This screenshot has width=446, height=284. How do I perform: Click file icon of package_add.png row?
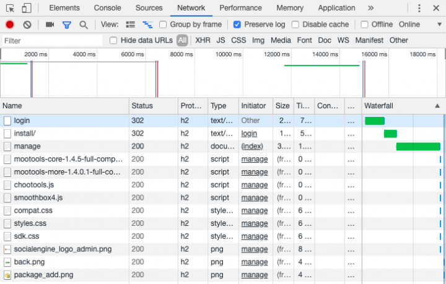[x=7, y=275]
